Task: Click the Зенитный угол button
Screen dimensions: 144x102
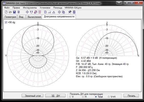Action: pos(33,96)
